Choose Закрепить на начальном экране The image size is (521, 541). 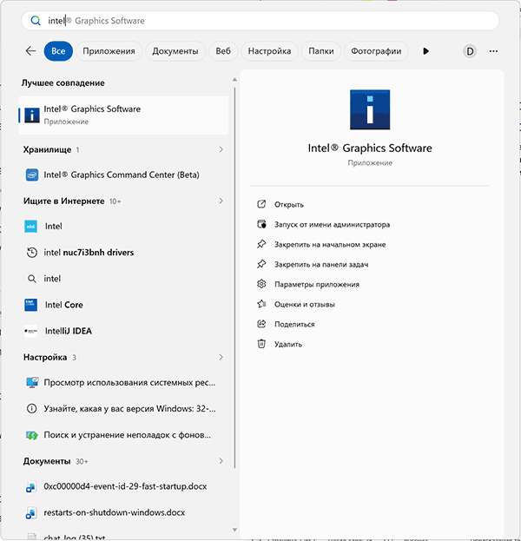pyautogui.click(x=330, y=245)
